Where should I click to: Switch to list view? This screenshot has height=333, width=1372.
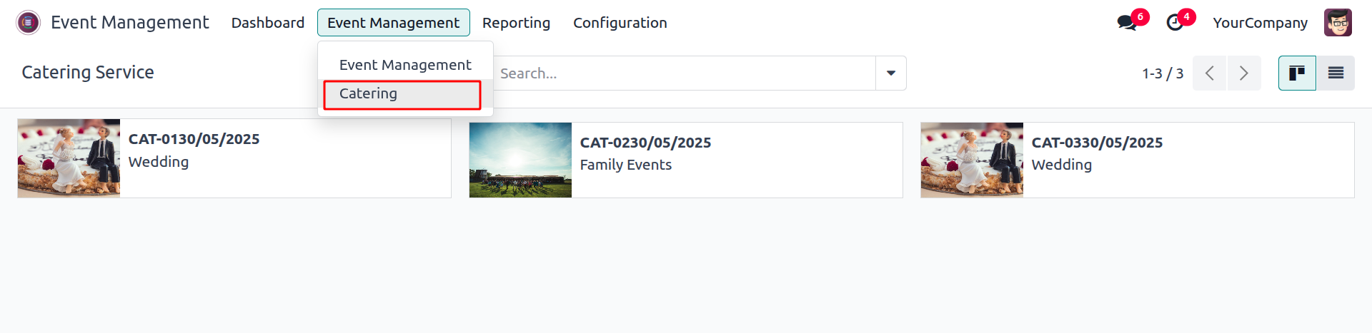coord(1336,73)
